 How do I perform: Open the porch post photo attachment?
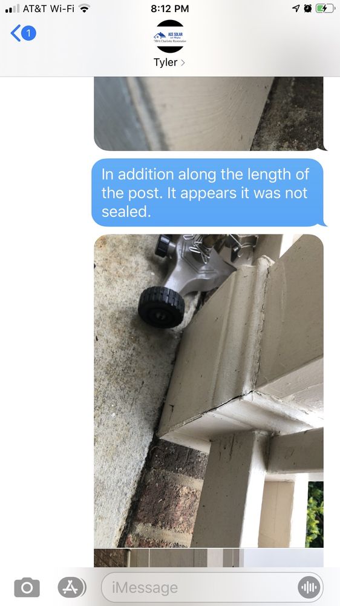point(209,390)
